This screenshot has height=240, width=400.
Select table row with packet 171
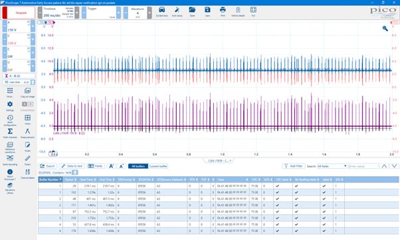pyautogui.click(x=219, y=205)
